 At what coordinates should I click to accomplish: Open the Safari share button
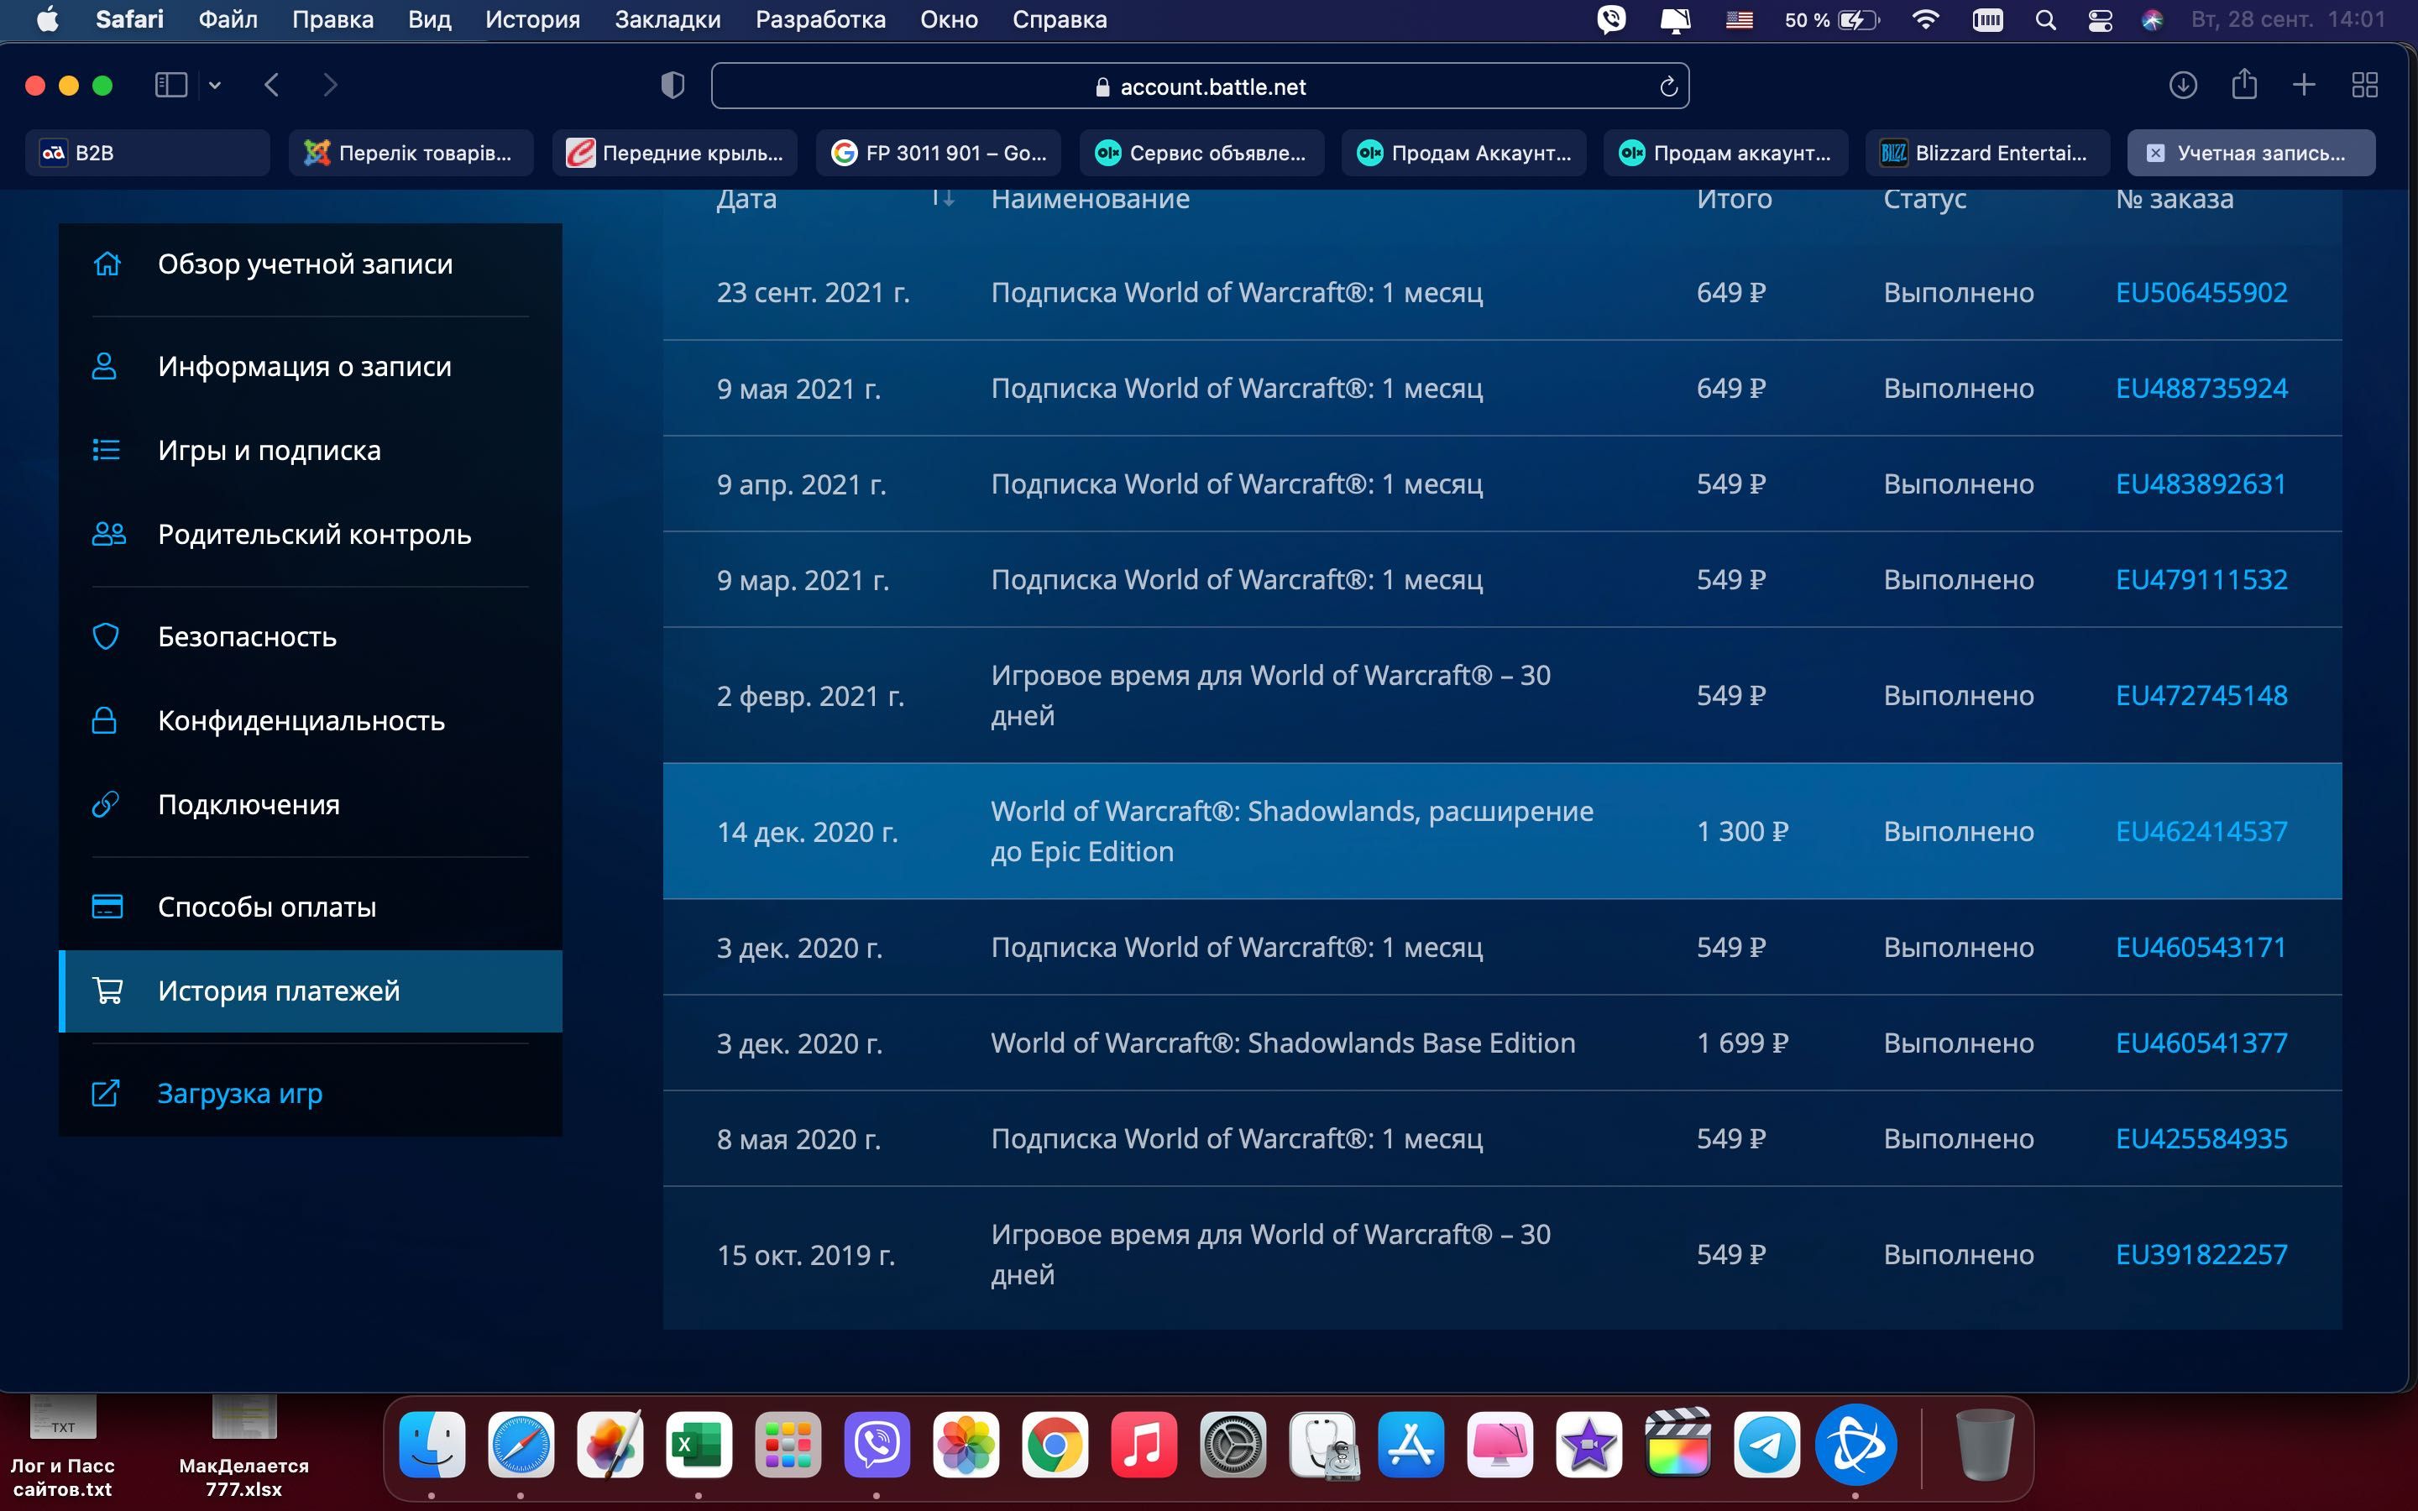2244,84
